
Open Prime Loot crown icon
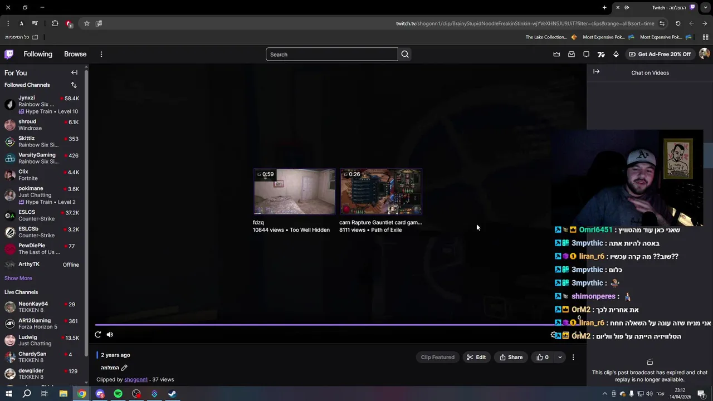pyautogui.click(x=556, y=54)
